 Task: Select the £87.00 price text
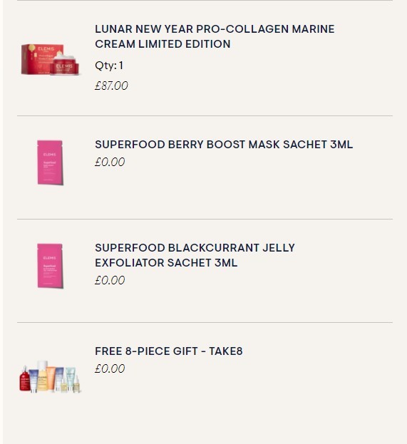tap(111, 86)
